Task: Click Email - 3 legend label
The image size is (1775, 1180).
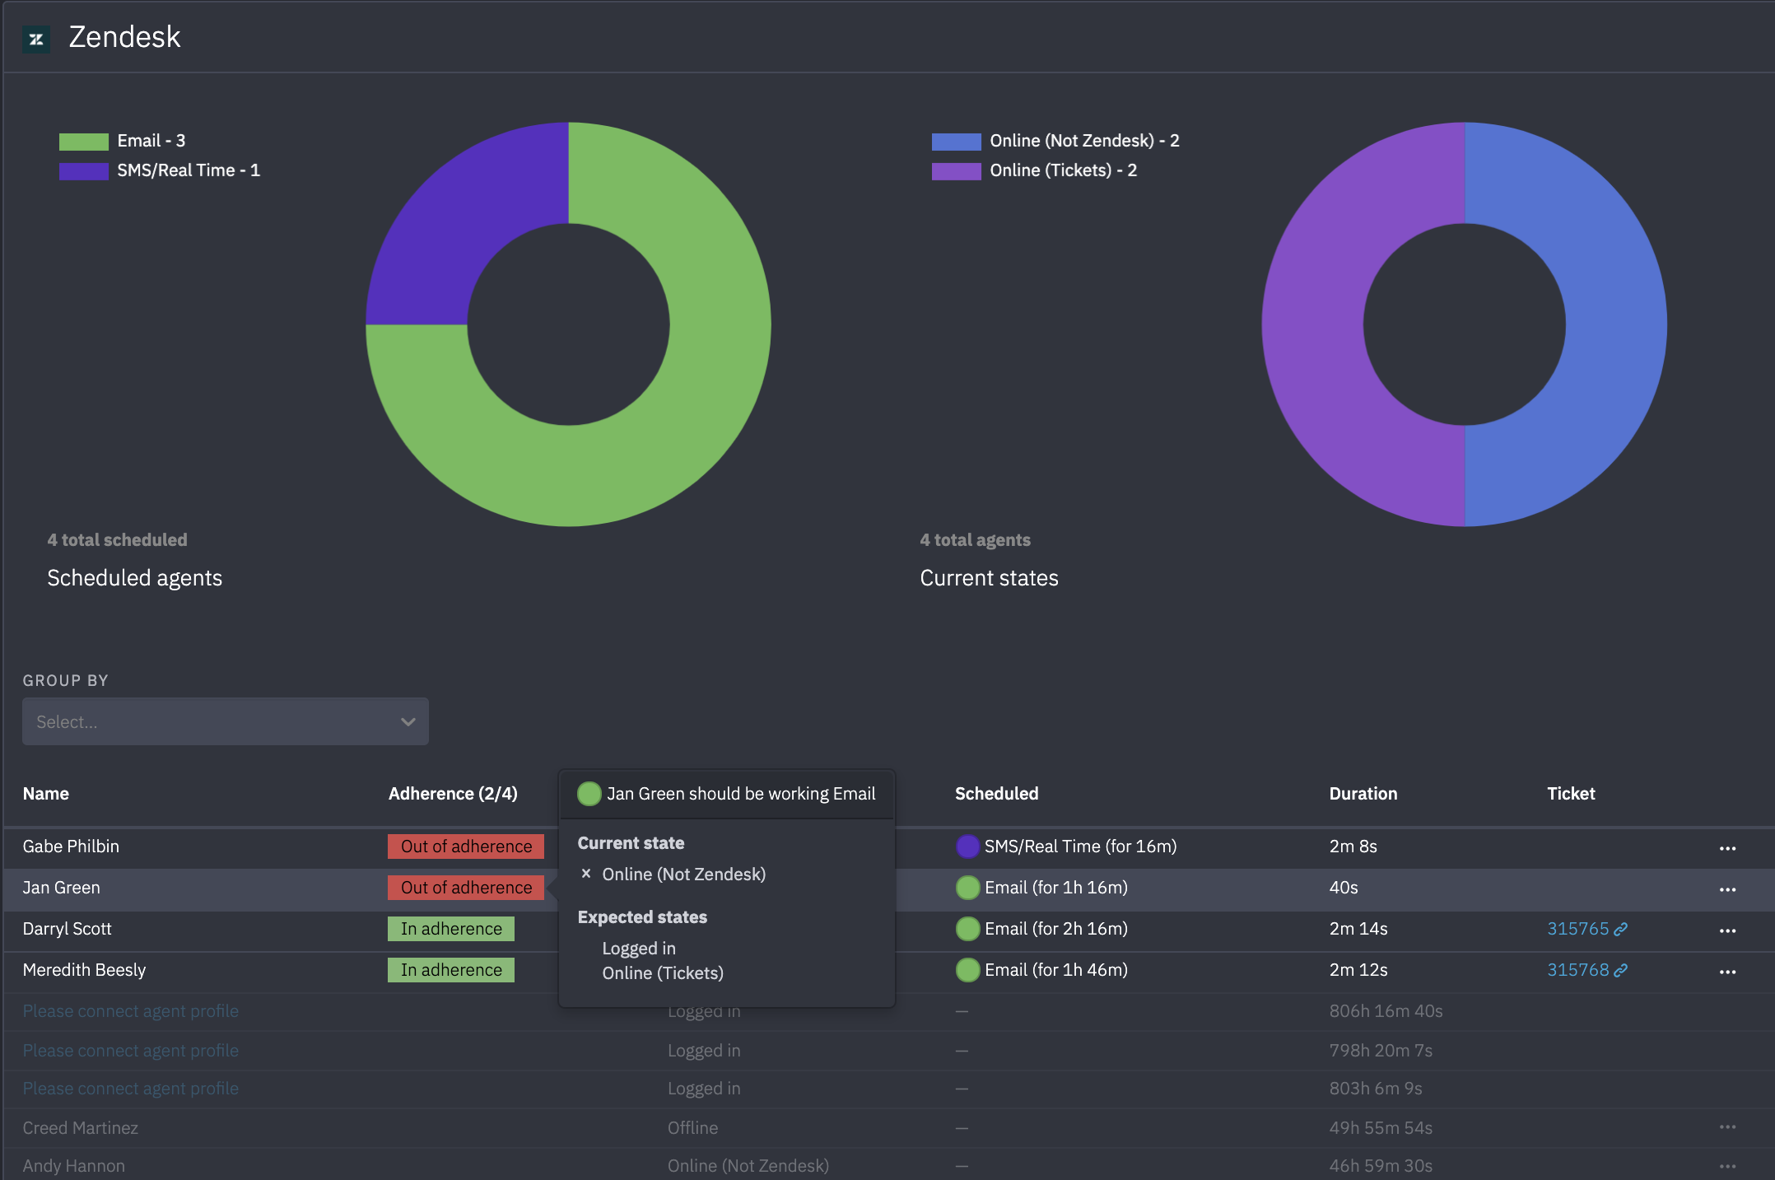Action: [x=151, y=141]
